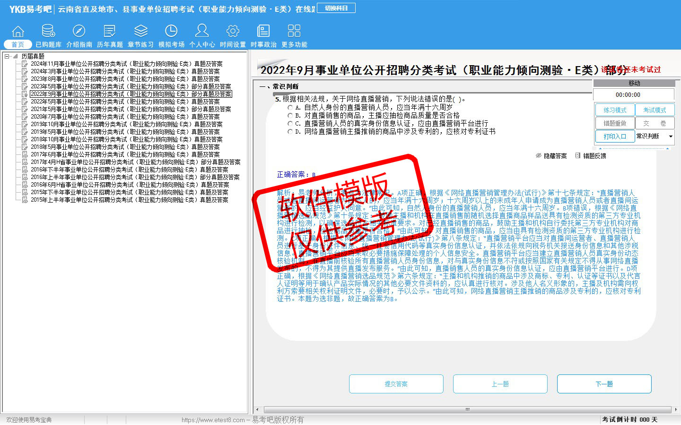Screen dimensions: 681x425
Task: Open the 时事政治 news icon
Action: tap(263, 32)
